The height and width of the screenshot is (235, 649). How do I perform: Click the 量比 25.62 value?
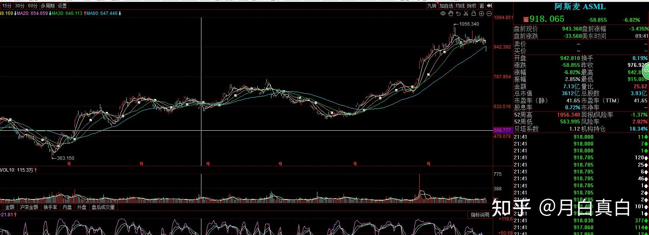(640, 87)
